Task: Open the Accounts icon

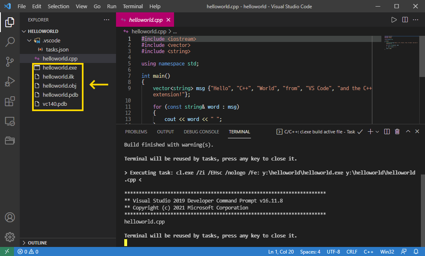Action: (10, 217)
